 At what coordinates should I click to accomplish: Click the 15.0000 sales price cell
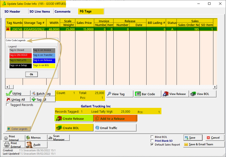(85, 29)
